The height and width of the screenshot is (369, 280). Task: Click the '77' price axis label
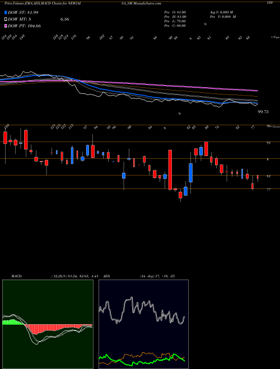268,190
